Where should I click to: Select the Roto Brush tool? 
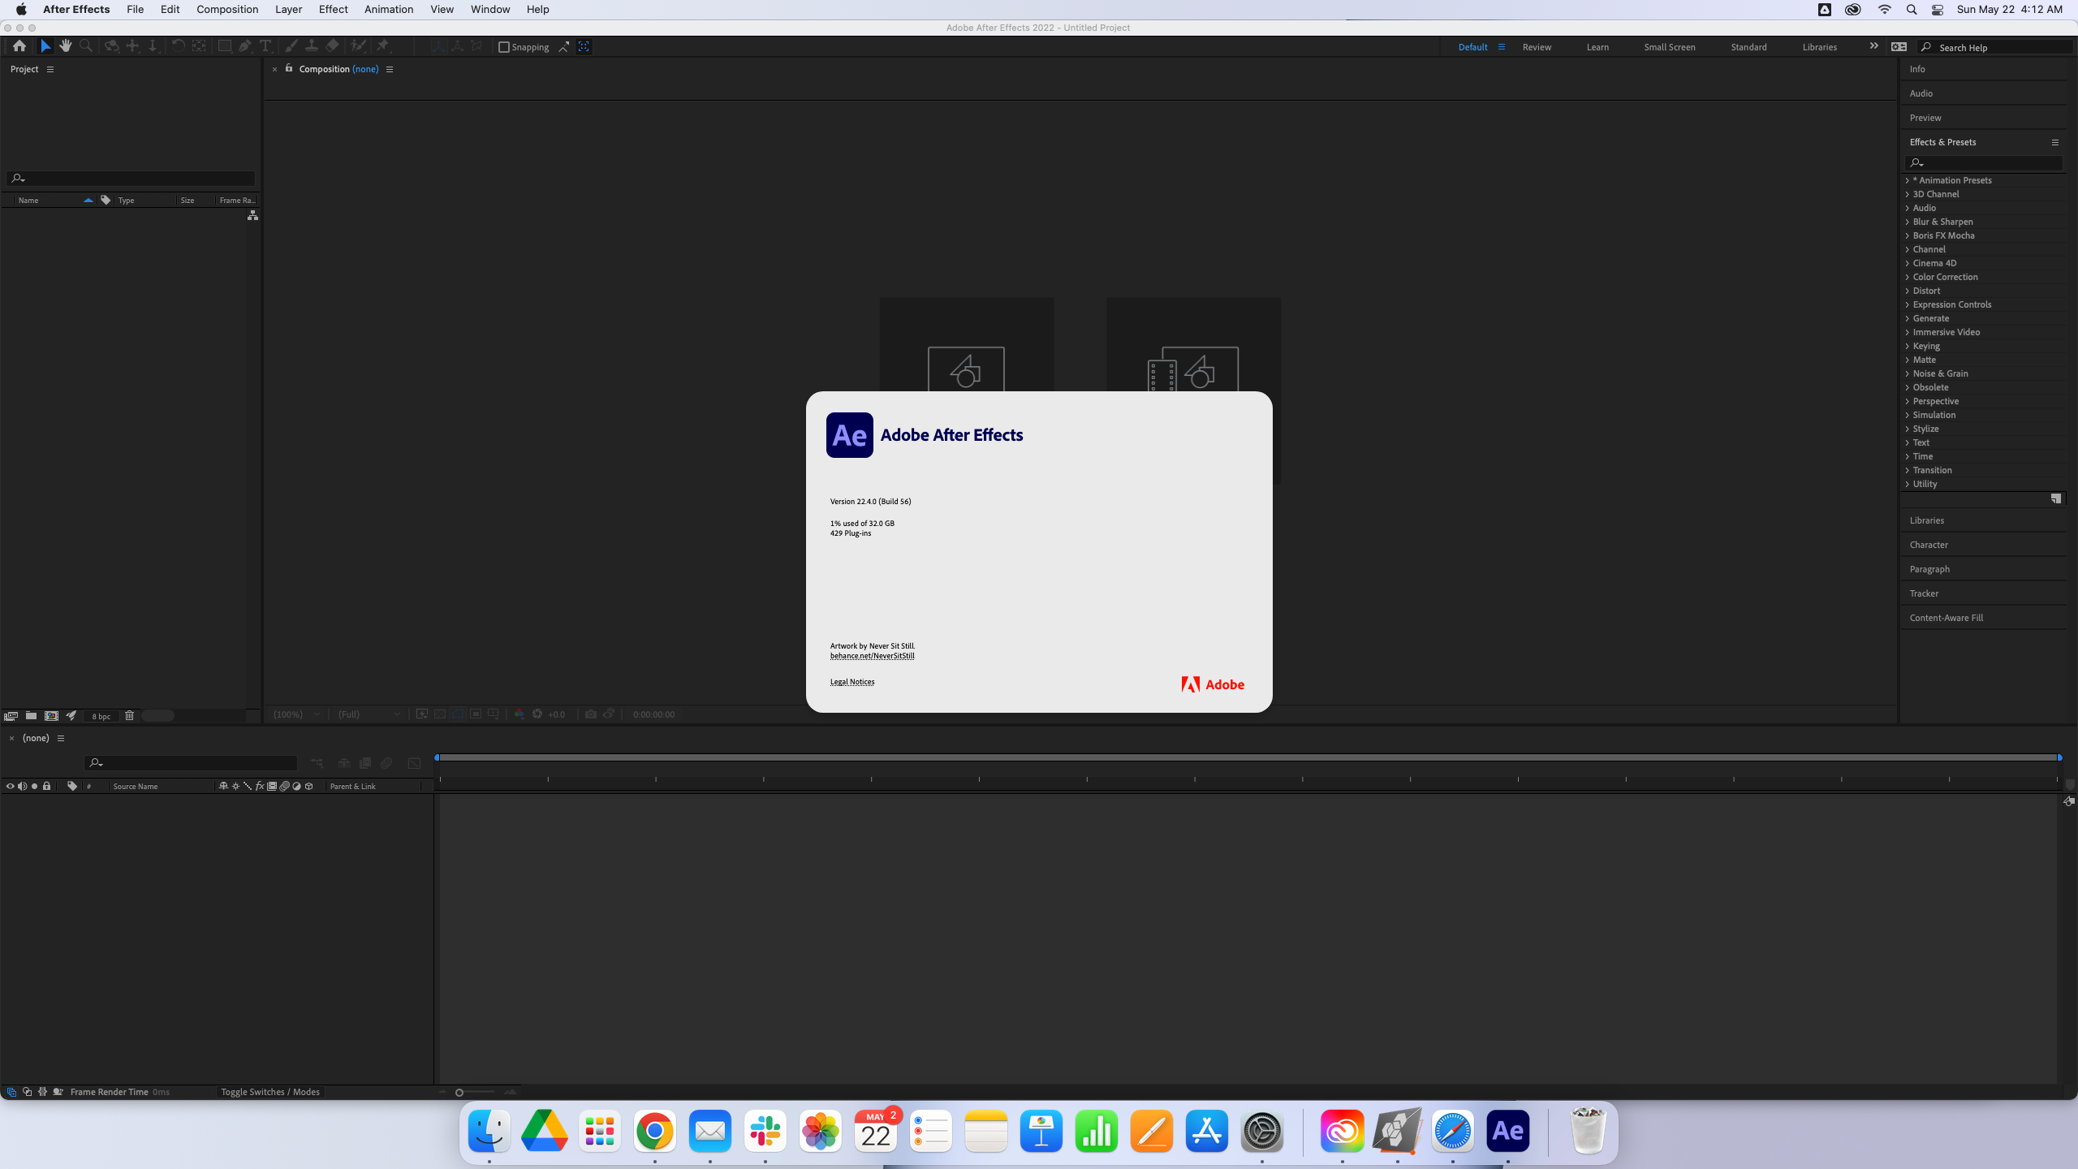(358, 46)
